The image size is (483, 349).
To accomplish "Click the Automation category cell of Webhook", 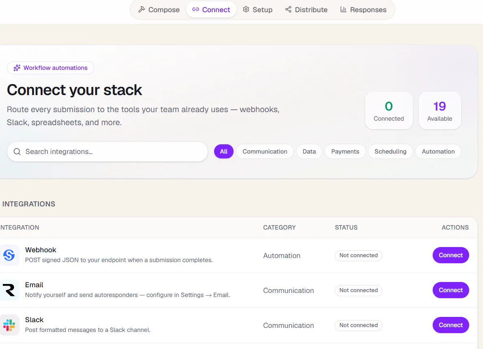I will (x=282, y=256).
